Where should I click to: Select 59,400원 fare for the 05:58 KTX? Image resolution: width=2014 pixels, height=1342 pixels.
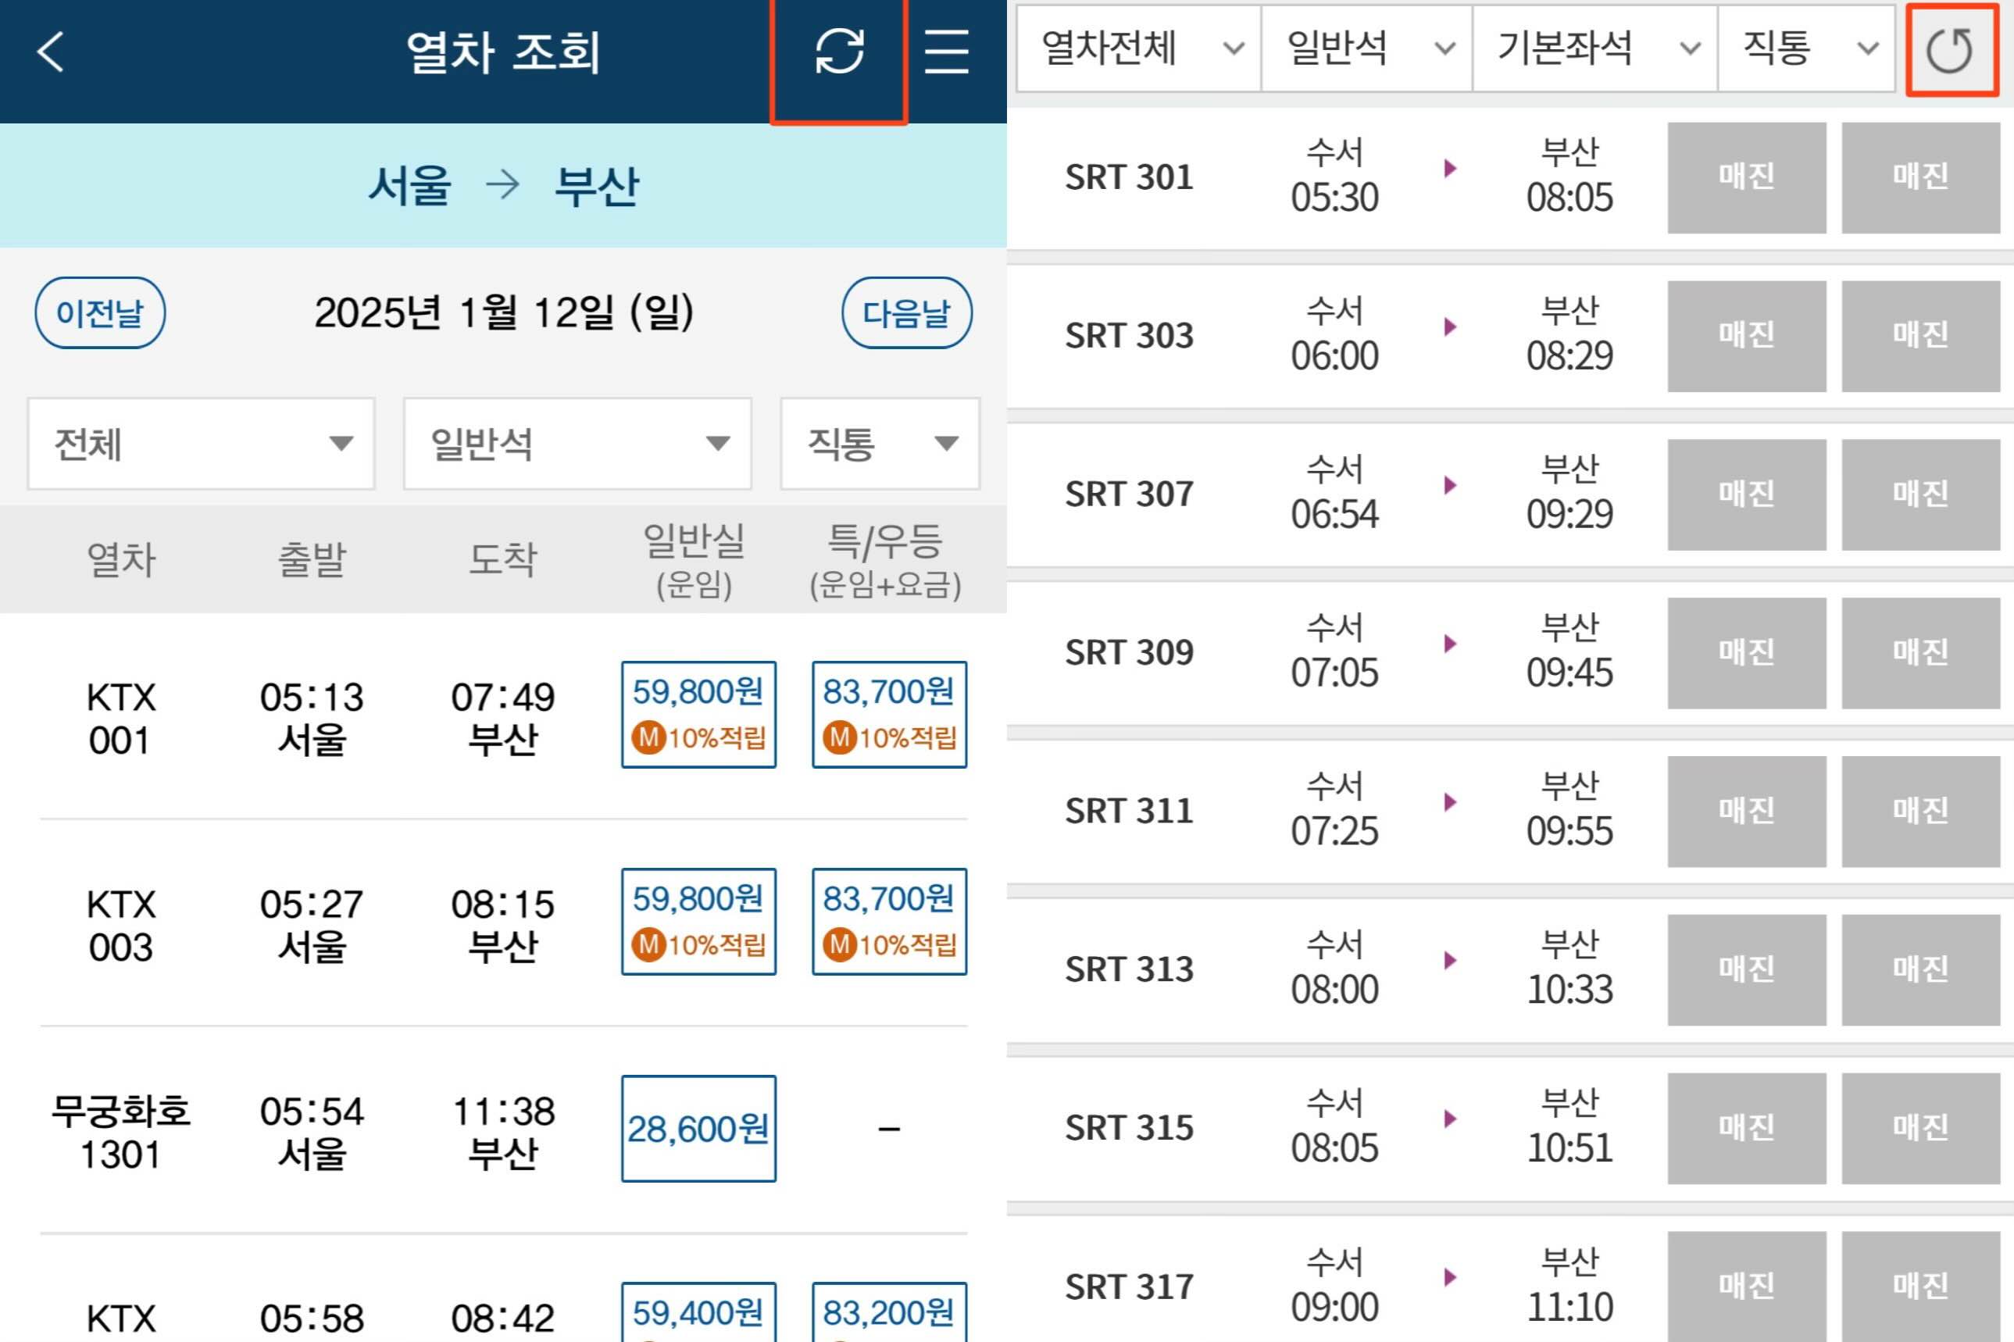tap(699, 1312)
